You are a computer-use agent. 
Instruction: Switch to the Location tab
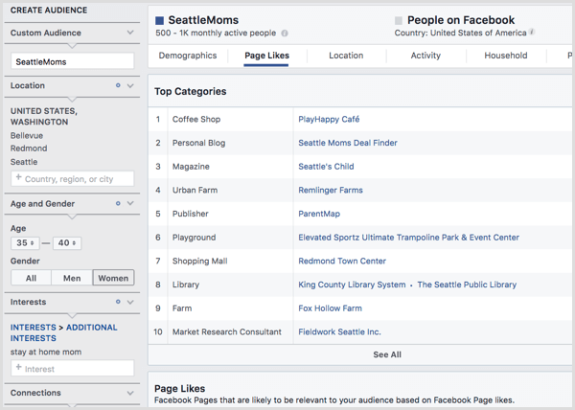(346, 56)
